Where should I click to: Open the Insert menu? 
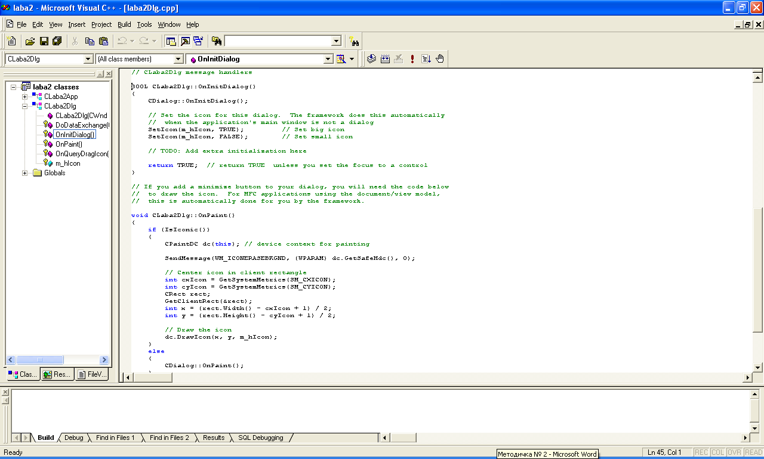[76, 24]
